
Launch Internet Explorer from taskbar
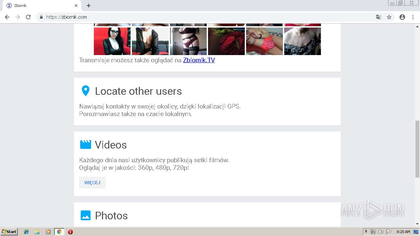[x=26, y=232]
